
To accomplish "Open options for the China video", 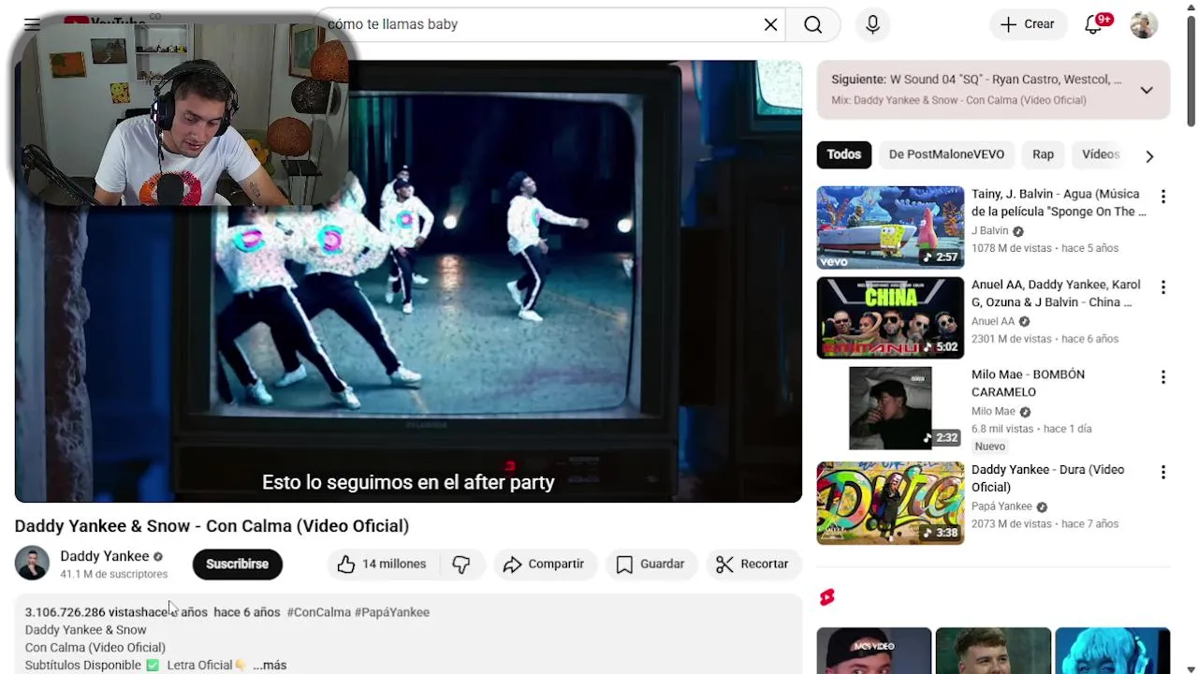I will (x=1162, y=287).
